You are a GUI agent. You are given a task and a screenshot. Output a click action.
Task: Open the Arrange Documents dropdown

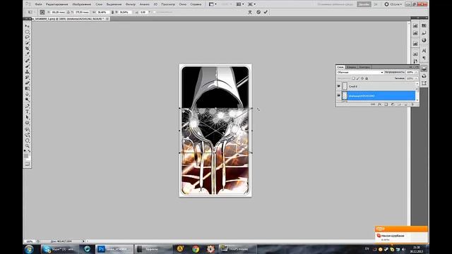coord(240,4)
